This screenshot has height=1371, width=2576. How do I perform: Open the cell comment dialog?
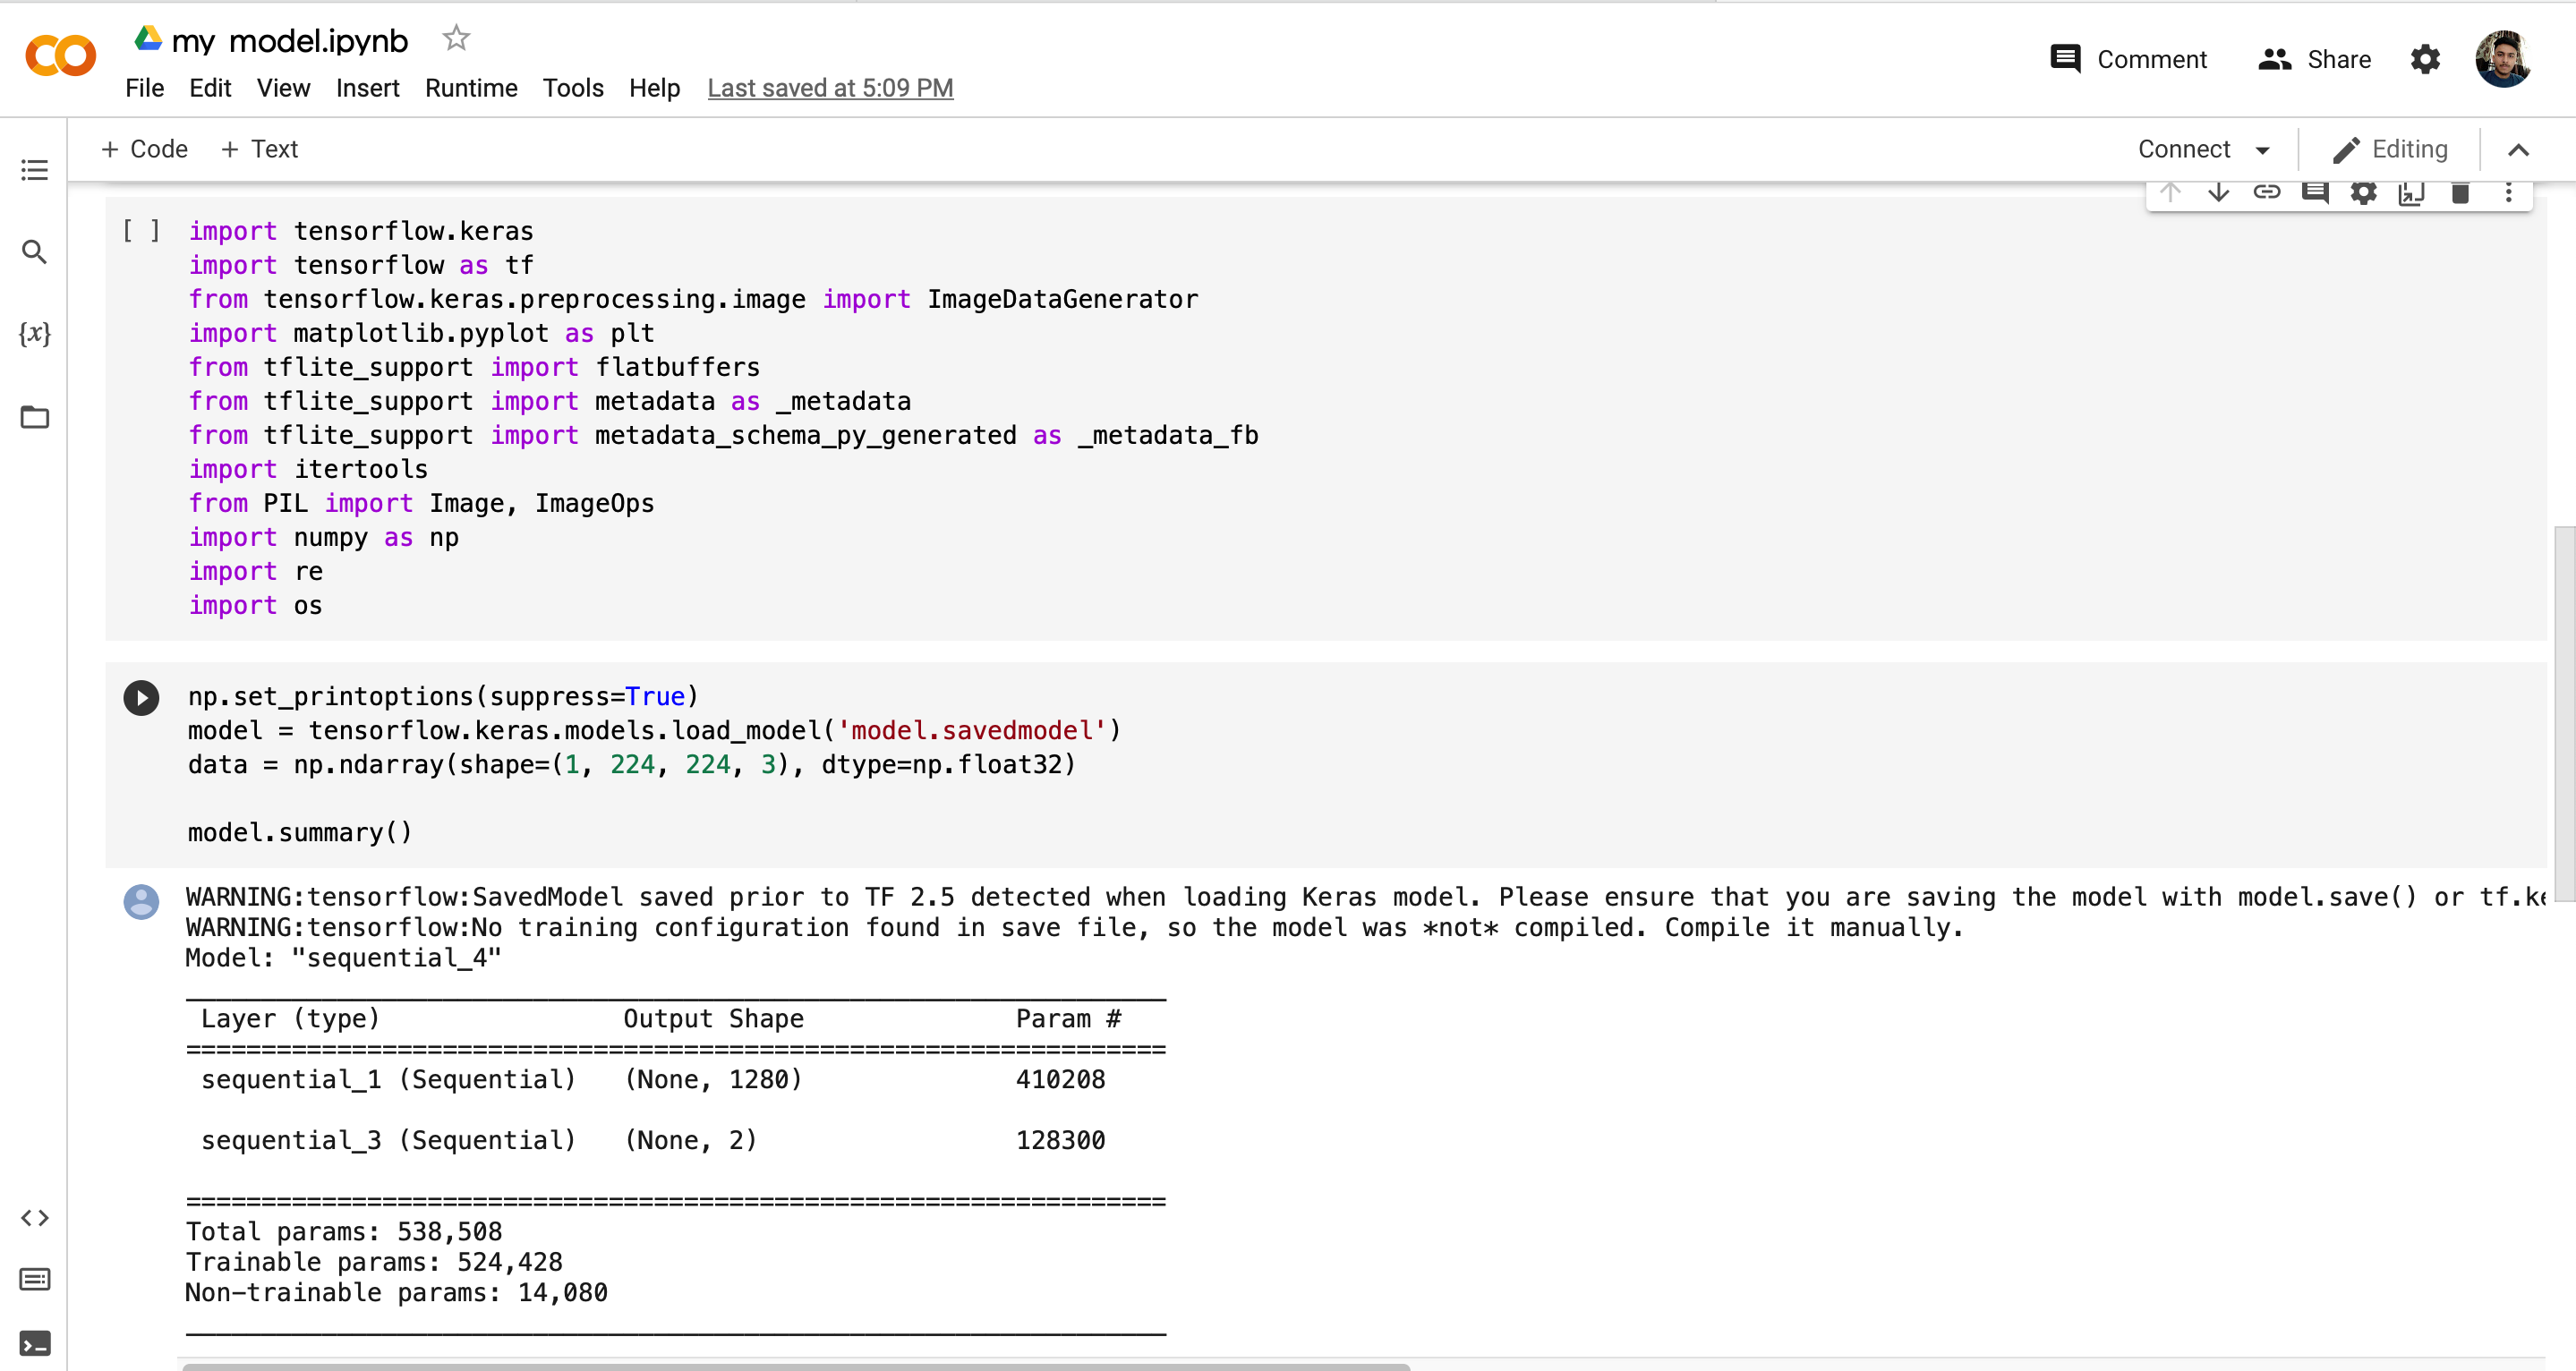(2316, 192)
